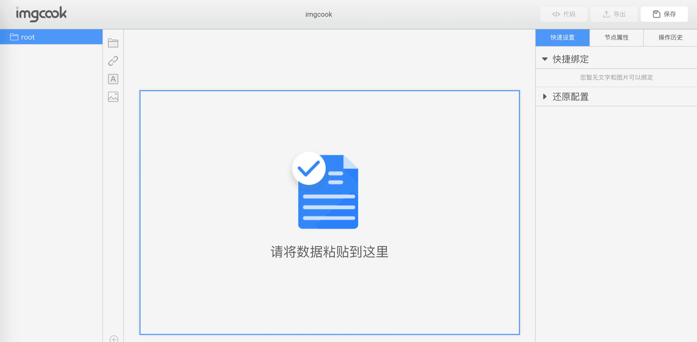This screenshot has height=342, width=697.
Task: Select the root tree node
Action: 51,37
